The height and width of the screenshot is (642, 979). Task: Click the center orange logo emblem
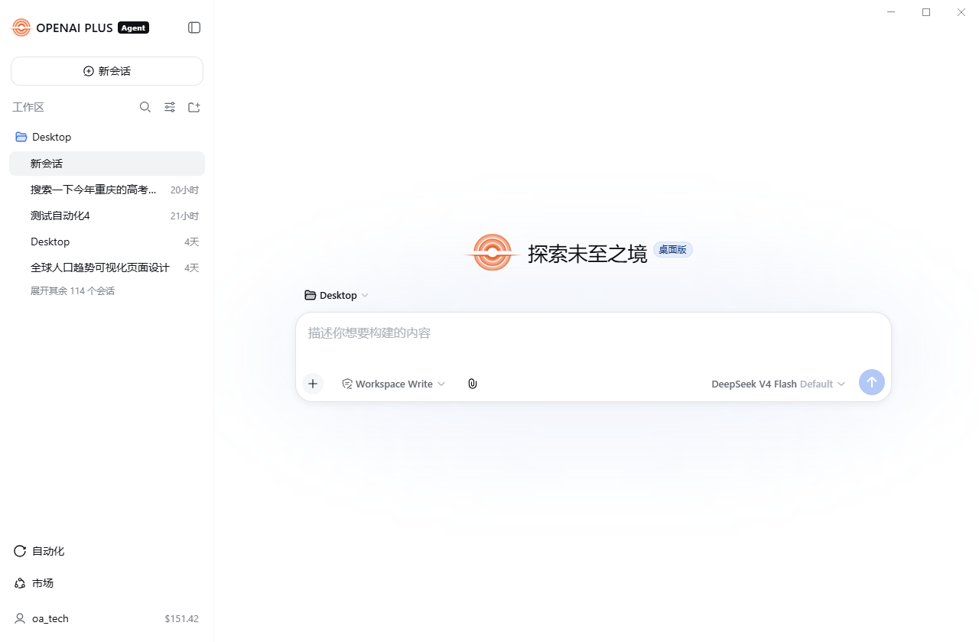493,252
